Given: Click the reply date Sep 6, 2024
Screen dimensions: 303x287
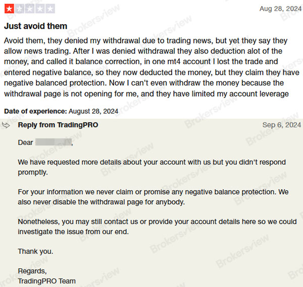Looking at the screenshot, I should point(281,125).
